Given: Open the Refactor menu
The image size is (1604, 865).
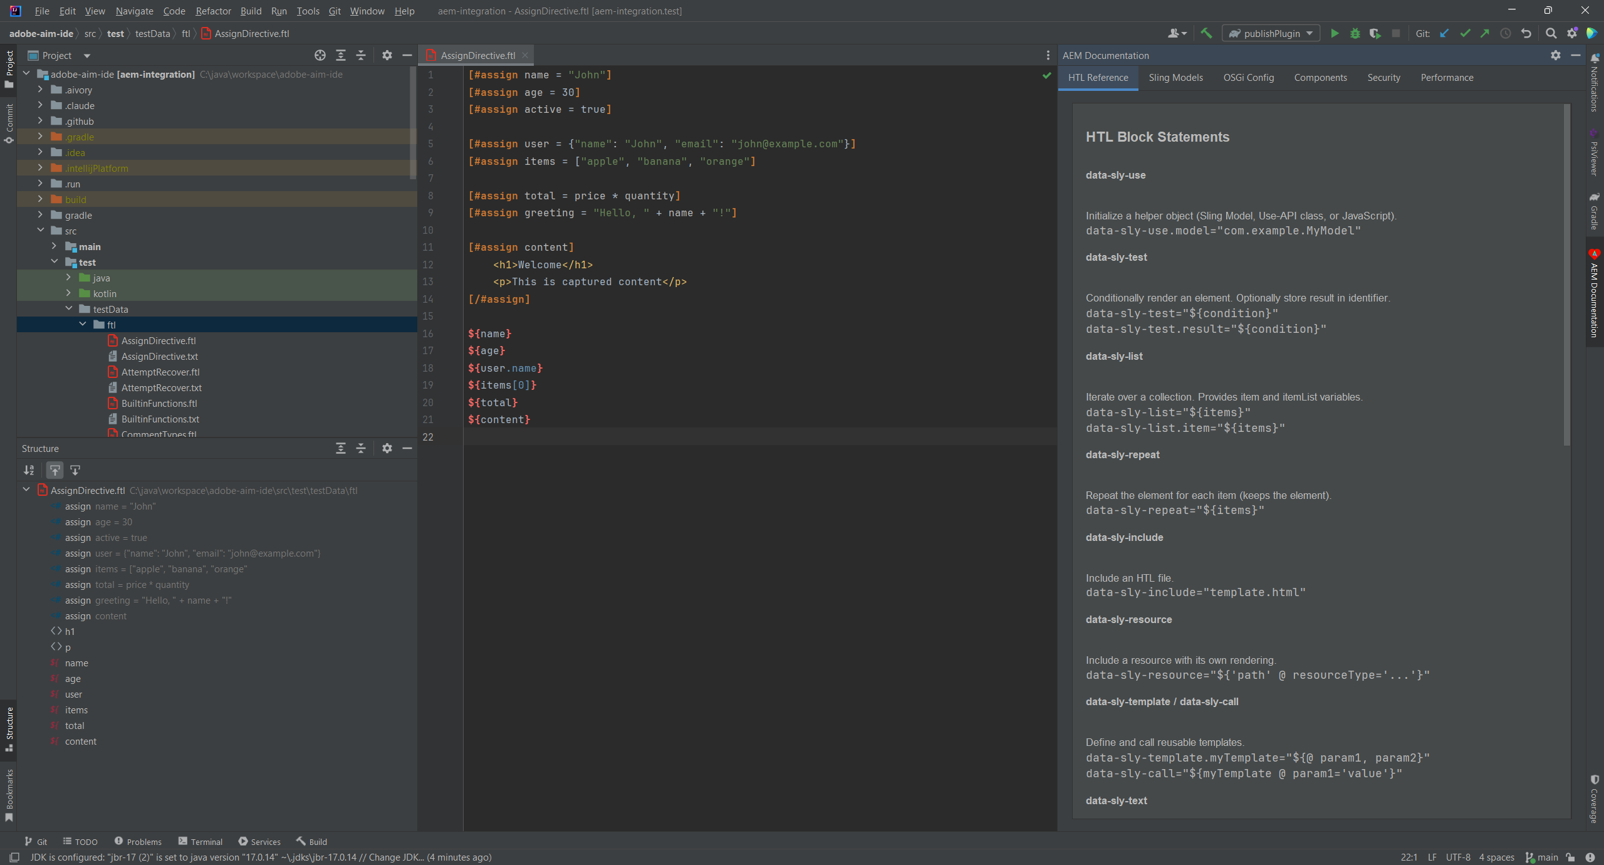Looking at the screenshot, I should (x=213, y=11).
